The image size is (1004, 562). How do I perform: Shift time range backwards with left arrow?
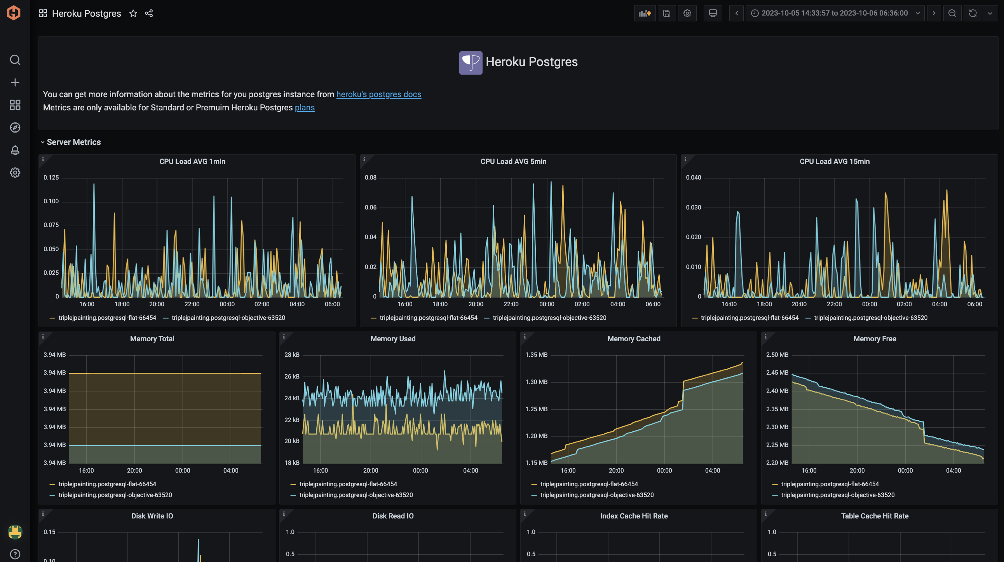(737, 13)
